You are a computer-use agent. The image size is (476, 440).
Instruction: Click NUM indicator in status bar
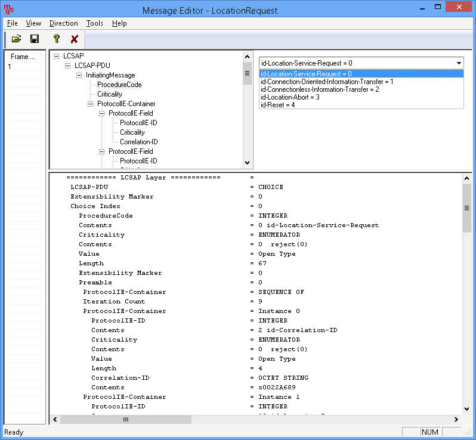tap(430, 432)
